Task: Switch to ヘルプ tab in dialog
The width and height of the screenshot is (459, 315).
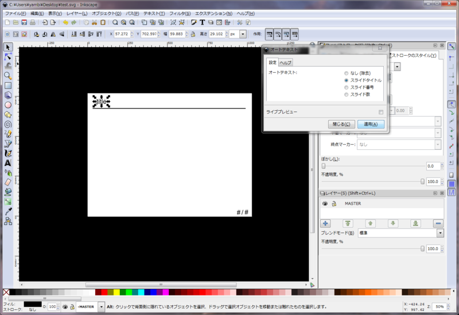Action: (x=285, y=63)
